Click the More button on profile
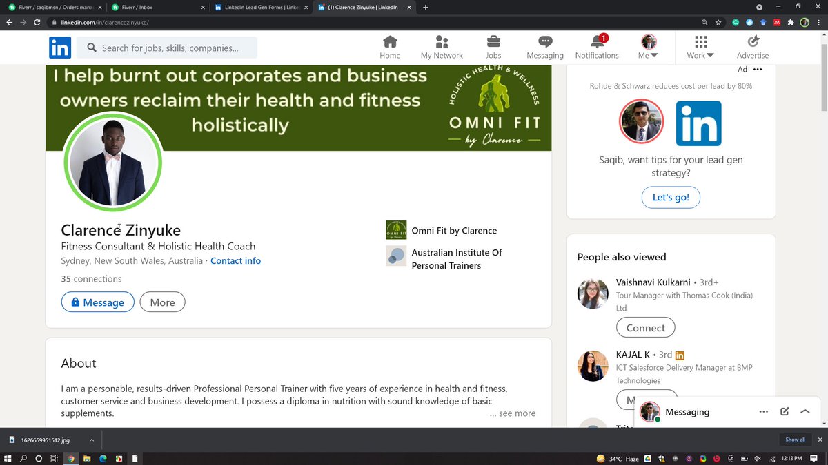Viewport: 828px width, 465px height. [x=162, y=302]
